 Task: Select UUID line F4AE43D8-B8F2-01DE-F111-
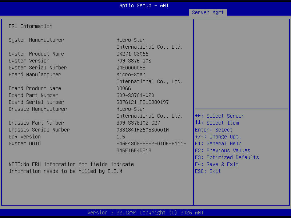point(151,144)
